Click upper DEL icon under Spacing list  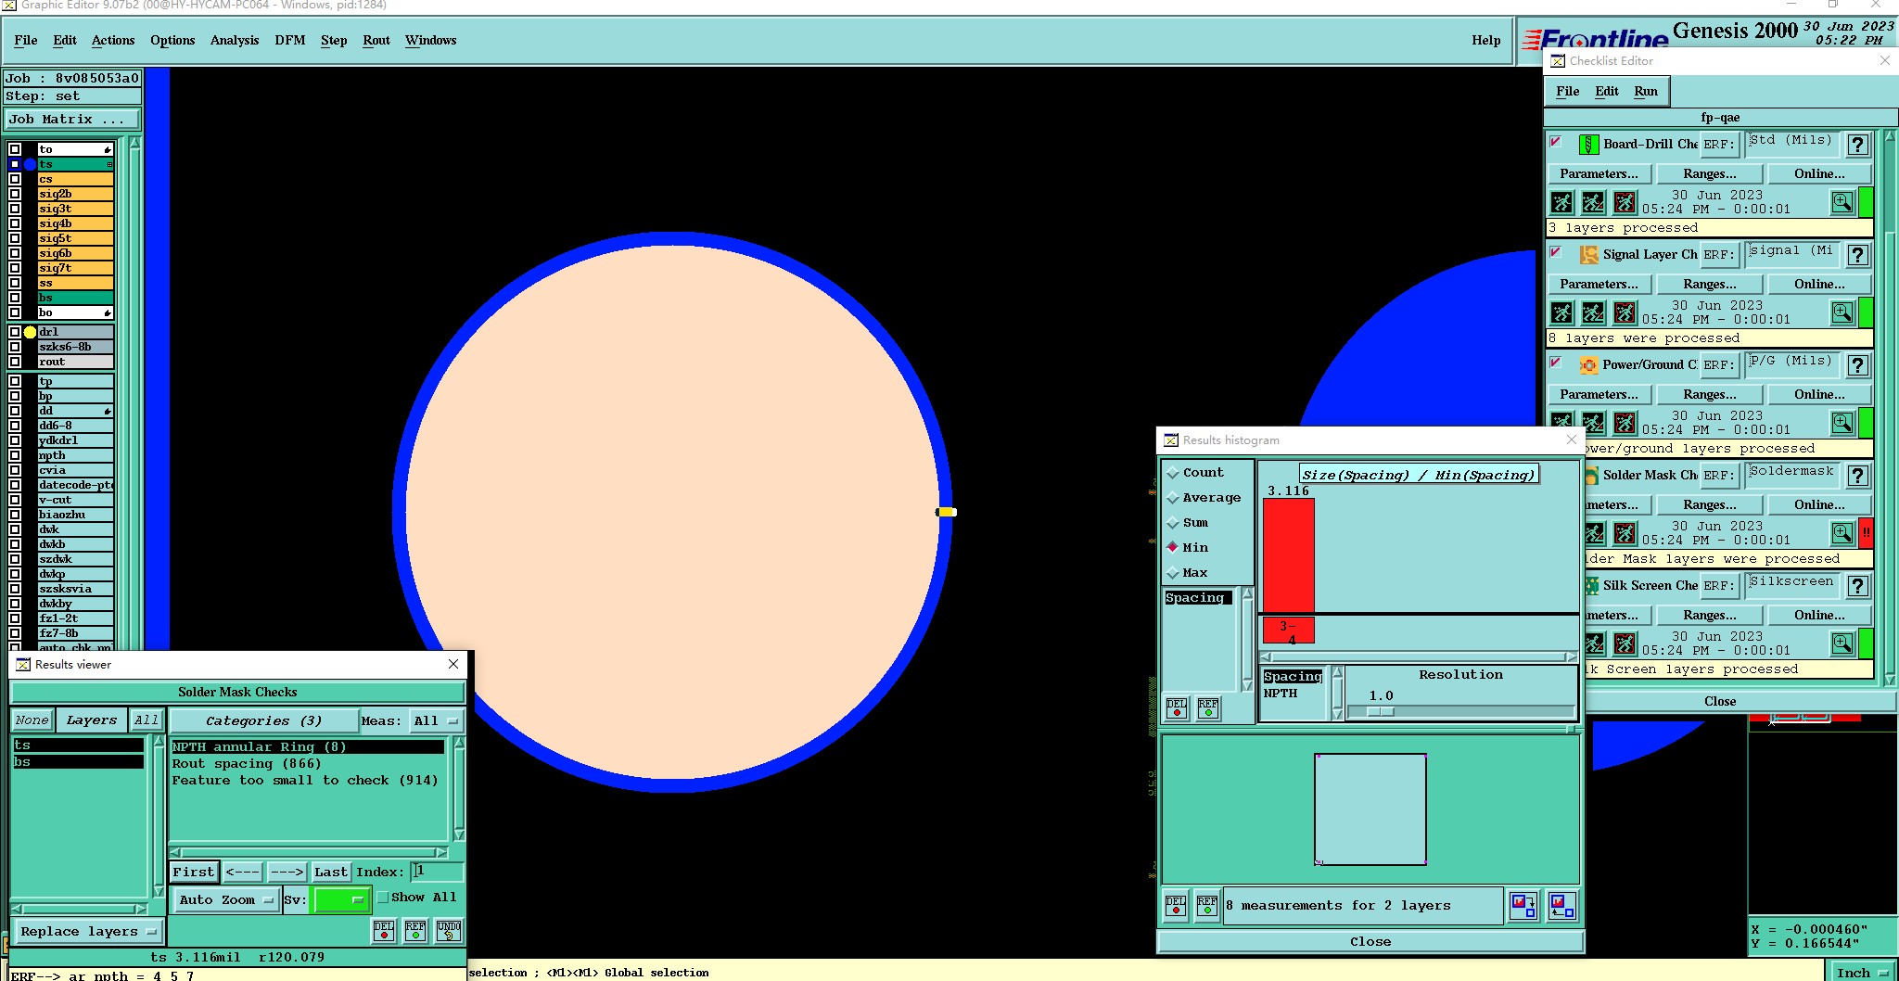[1176, 708]
